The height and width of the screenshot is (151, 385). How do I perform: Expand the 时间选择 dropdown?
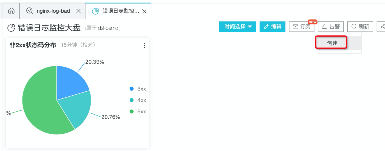pyautogui.click(x=238, y=27)
